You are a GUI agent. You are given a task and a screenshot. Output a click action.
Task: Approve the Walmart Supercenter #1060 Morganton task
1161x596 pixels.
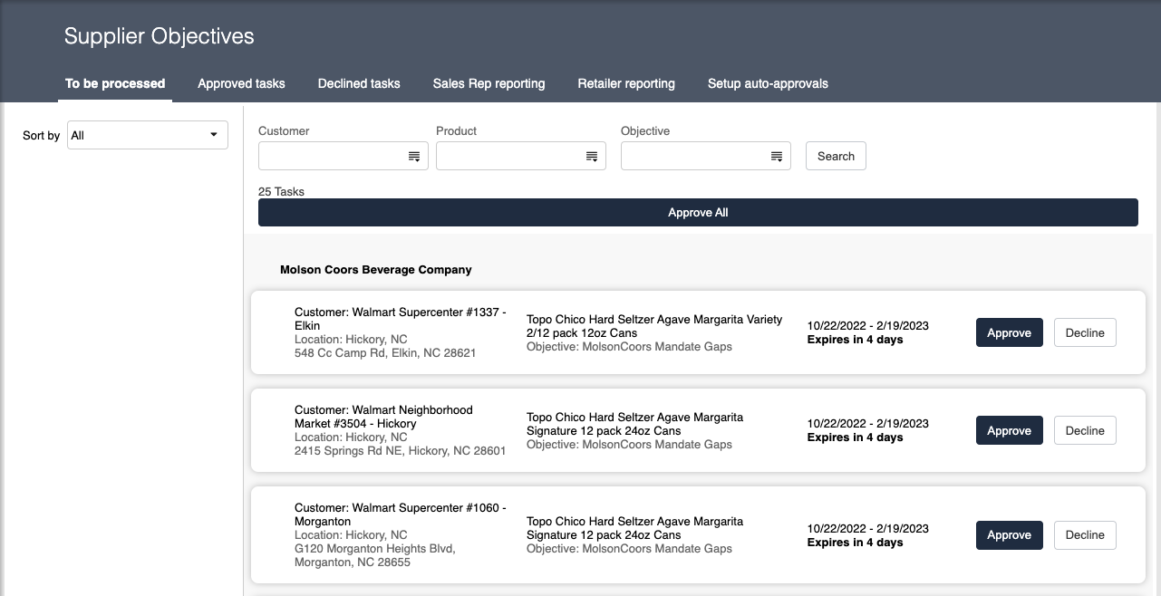click(1010, 535)
